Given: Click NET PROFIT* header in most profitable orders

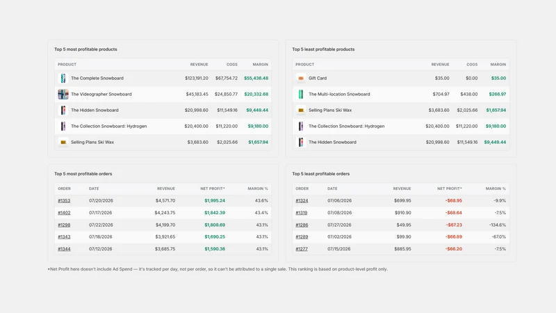Looking at the screenshot, I should tap(213, 188).
